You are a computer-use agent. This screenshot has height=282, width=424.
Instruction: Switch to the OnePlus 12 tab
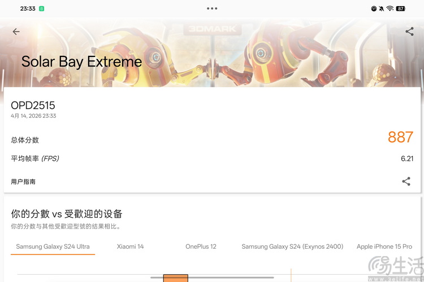click(201, 246)
